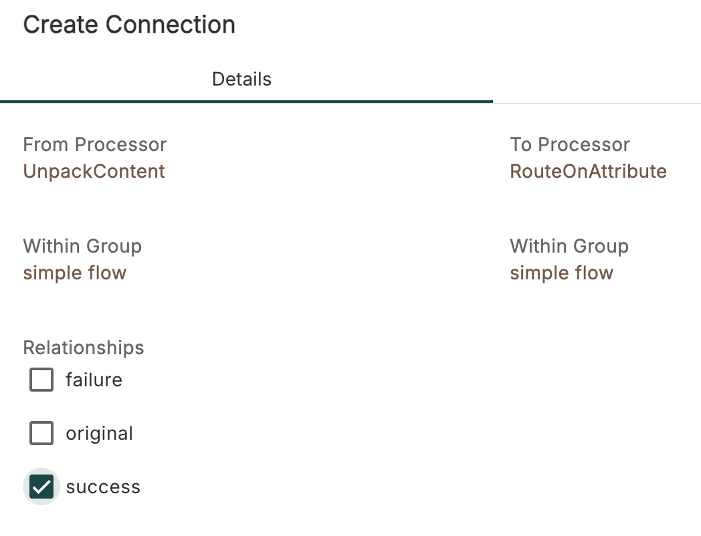Uncheck the success relationship checkbox
Viewport: 701px width, 536px height.
(x=41, y=487)
